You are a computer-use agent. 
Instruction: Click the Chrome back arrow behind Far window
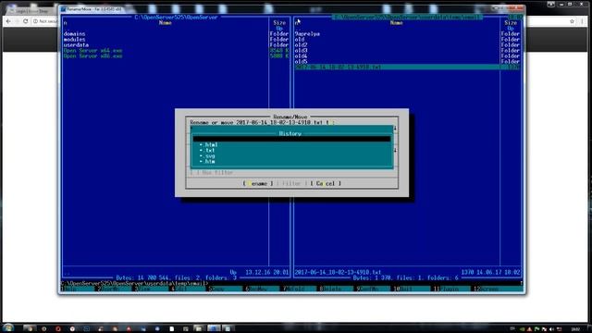tap(8, 21)
